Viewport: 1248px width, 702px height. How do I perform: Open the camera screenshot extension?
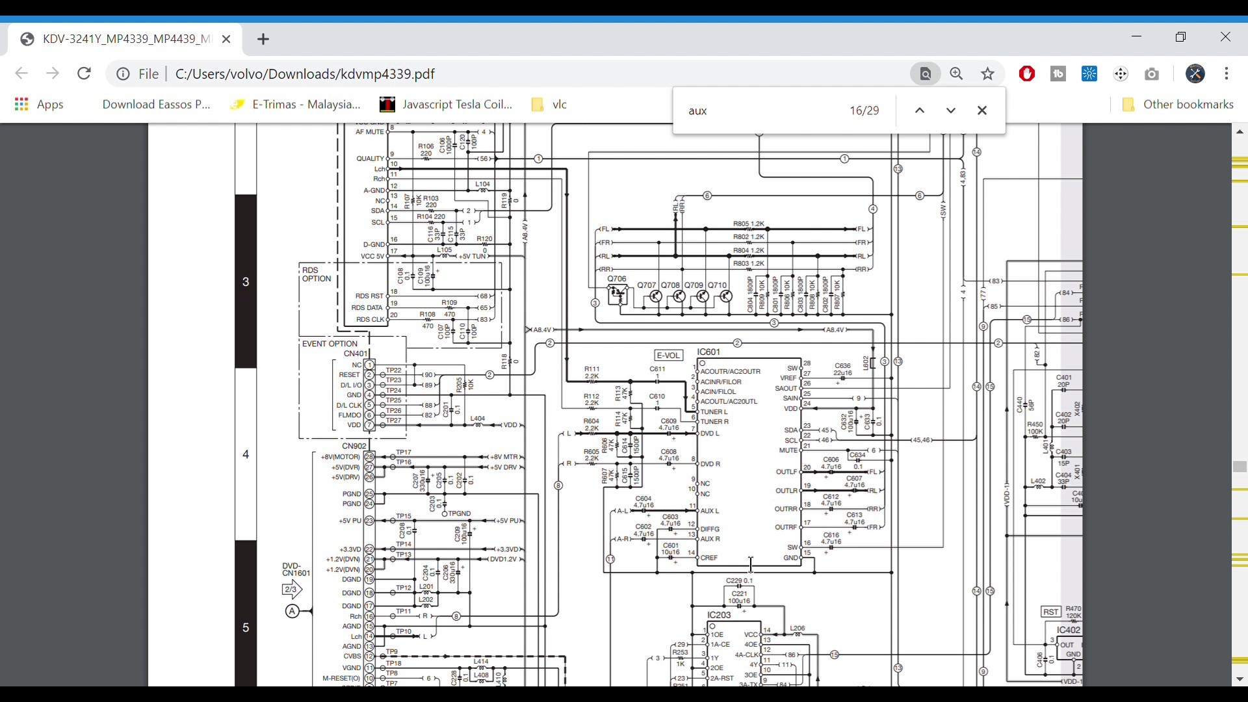click(1152, 73)
